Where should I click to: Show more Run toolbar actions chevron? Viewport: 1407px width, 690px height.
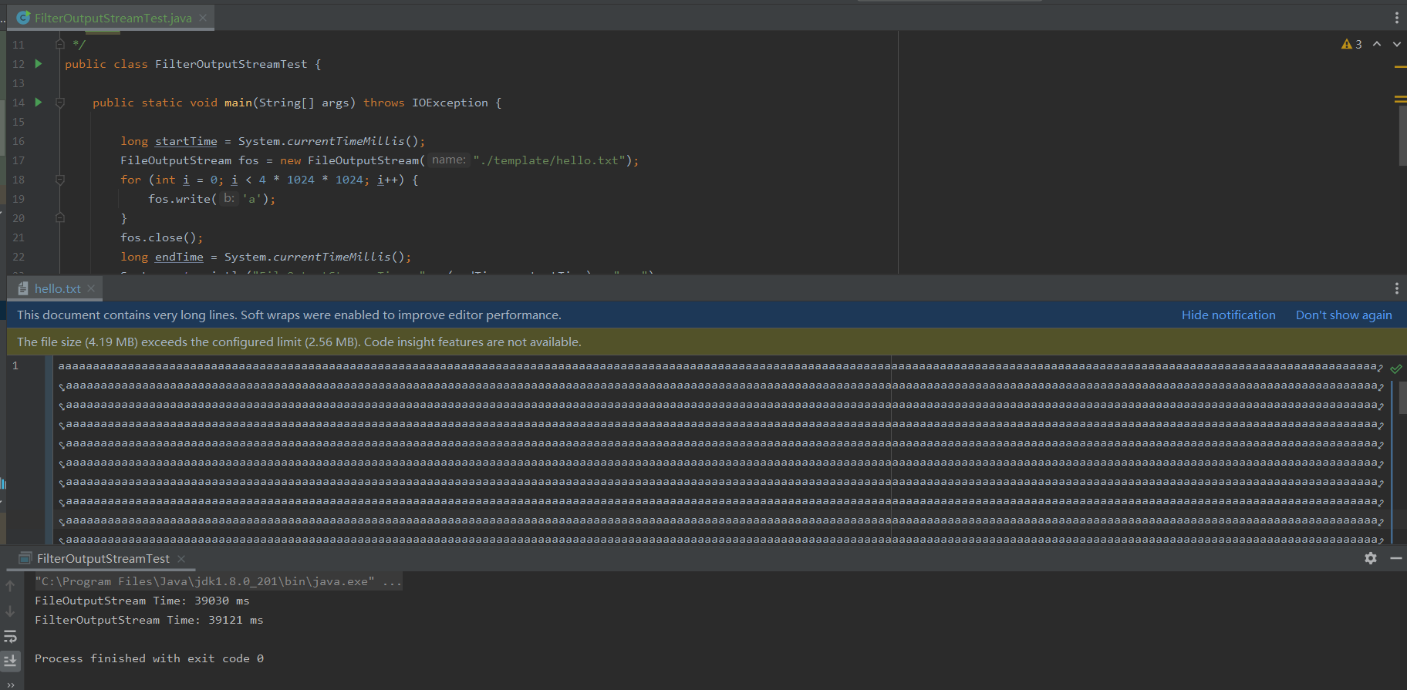pos(10,685)
